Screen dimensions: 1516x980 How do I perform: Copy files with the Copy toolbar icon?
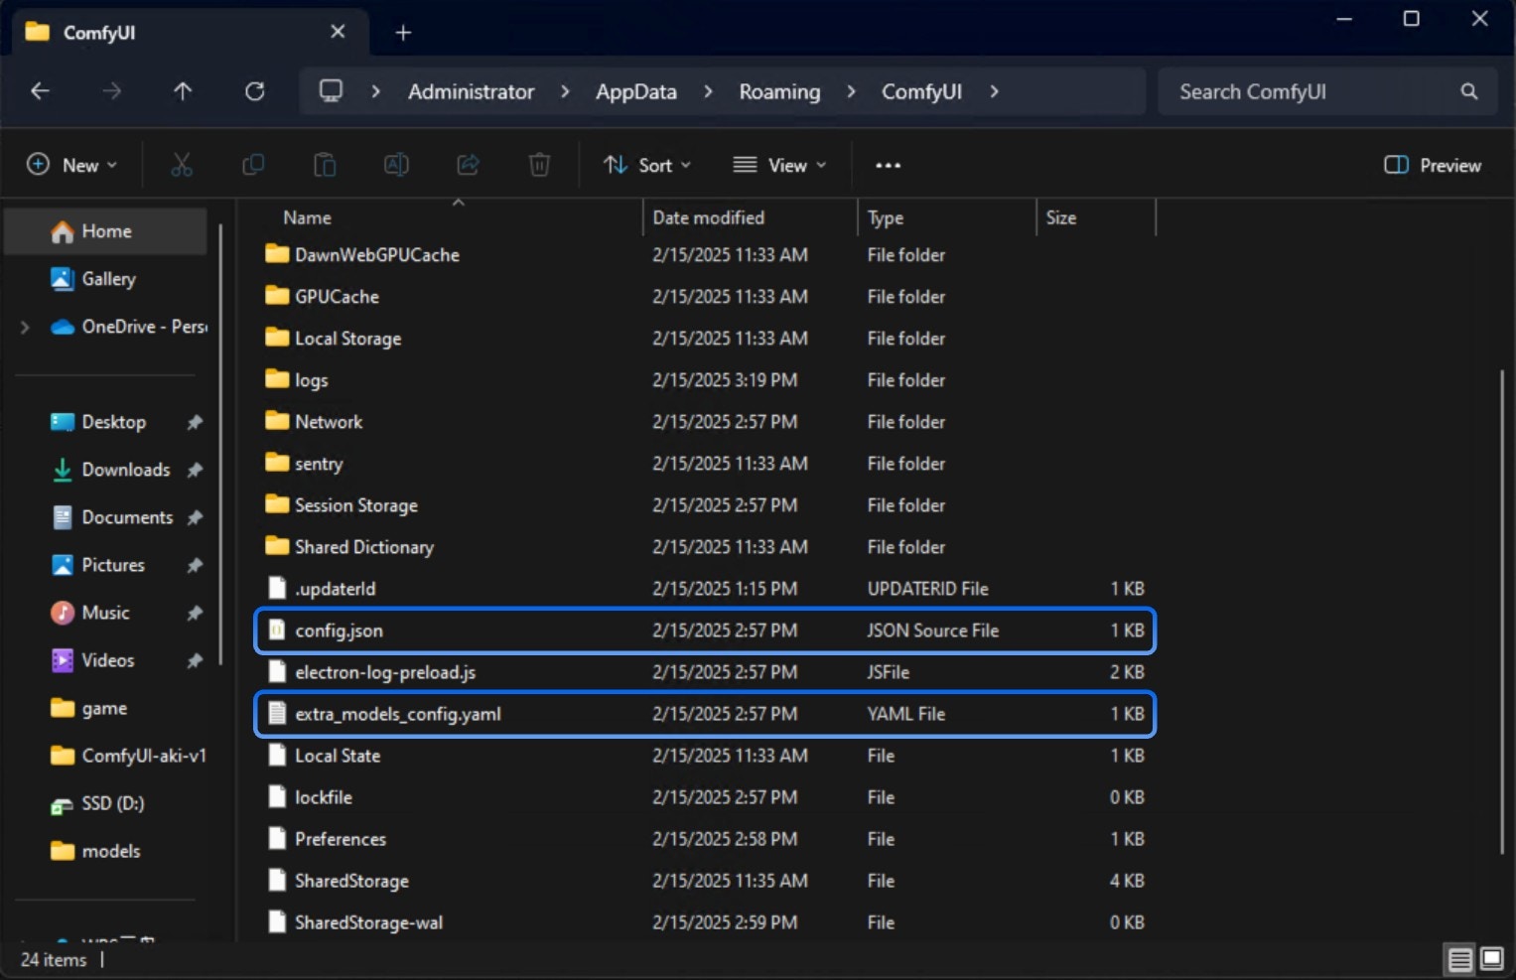[x=253, y=165]
